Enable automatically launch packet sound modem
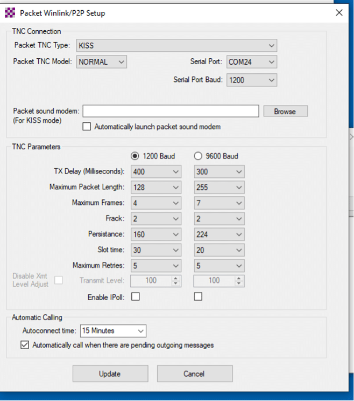This screenshot has height=401, width=354. pos(87,127)
